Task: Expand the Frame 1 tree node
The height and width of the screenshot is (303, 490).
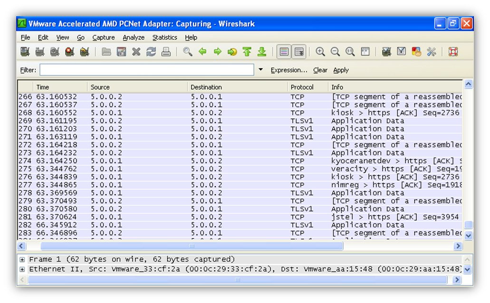Action: (22, 260)
